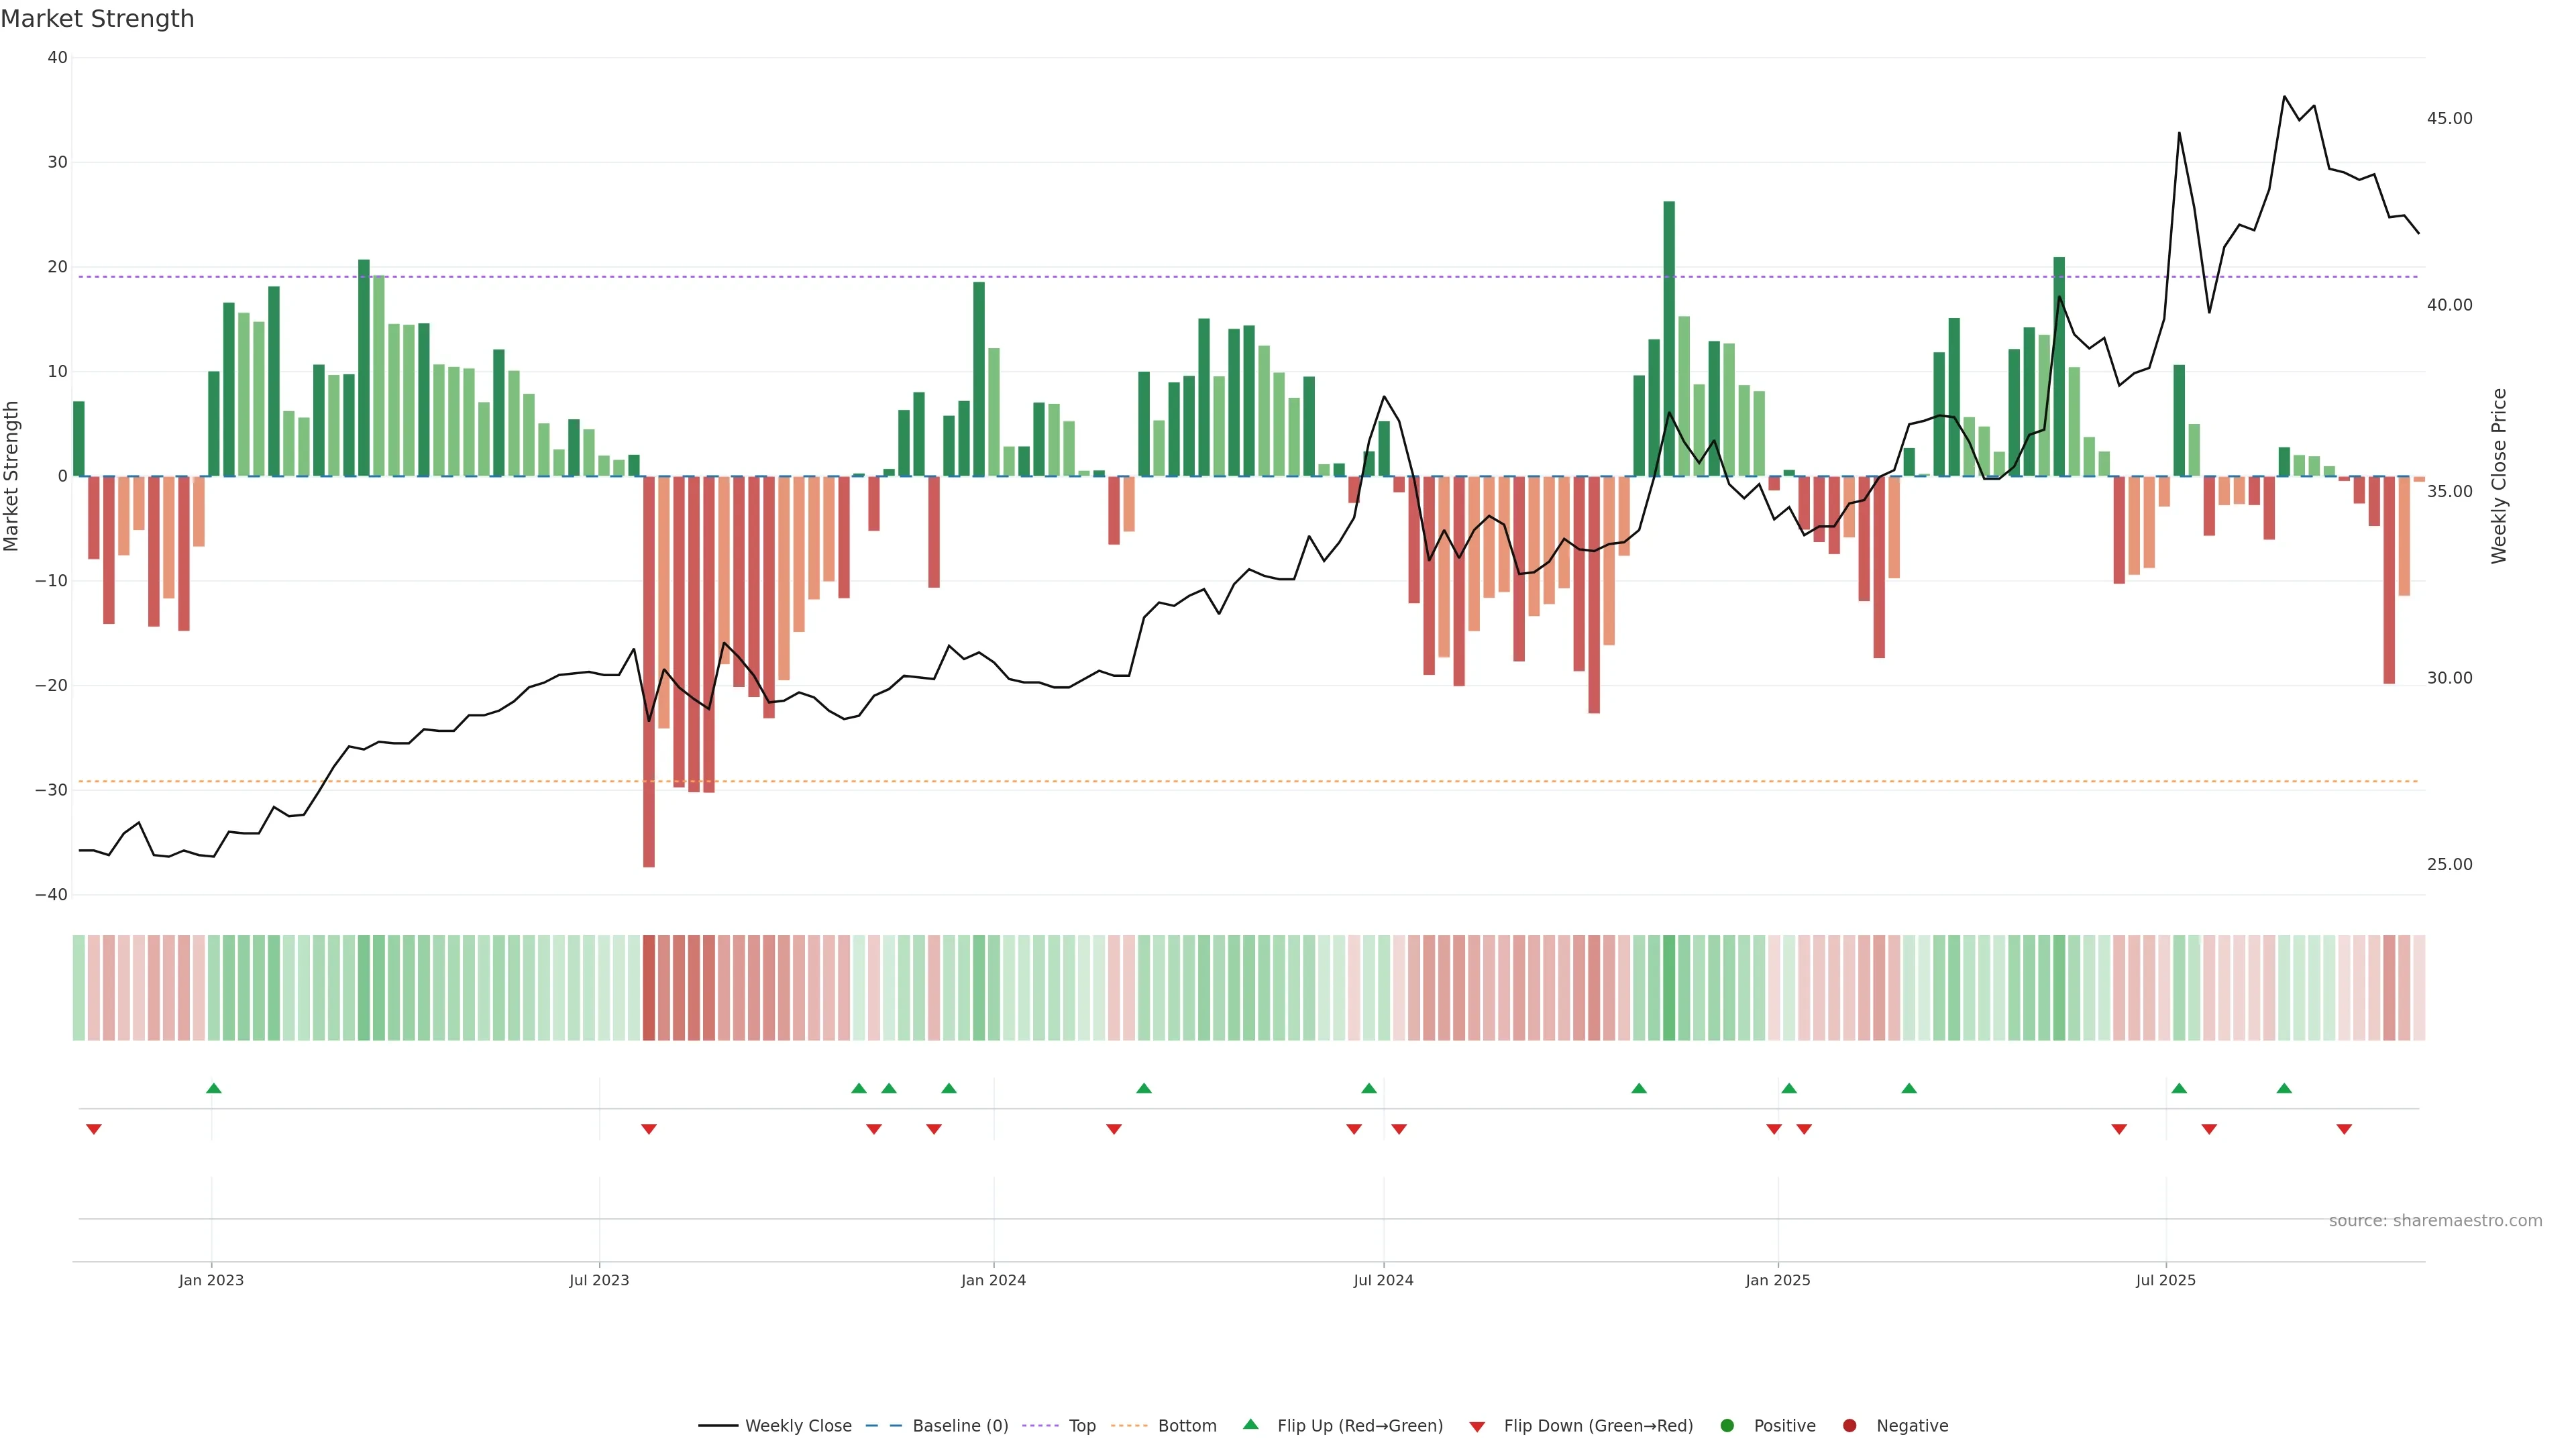This screenshot has width=2576, height=1449.
Task: Click the Weekly Close Price axis title
Action: pyautogui.click(x=2500, y=476)
